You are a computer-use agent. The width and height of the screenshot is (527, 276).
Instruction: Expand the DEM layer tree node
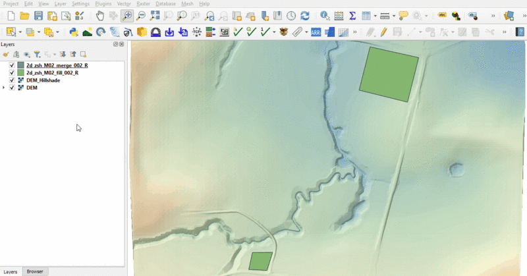5,88
